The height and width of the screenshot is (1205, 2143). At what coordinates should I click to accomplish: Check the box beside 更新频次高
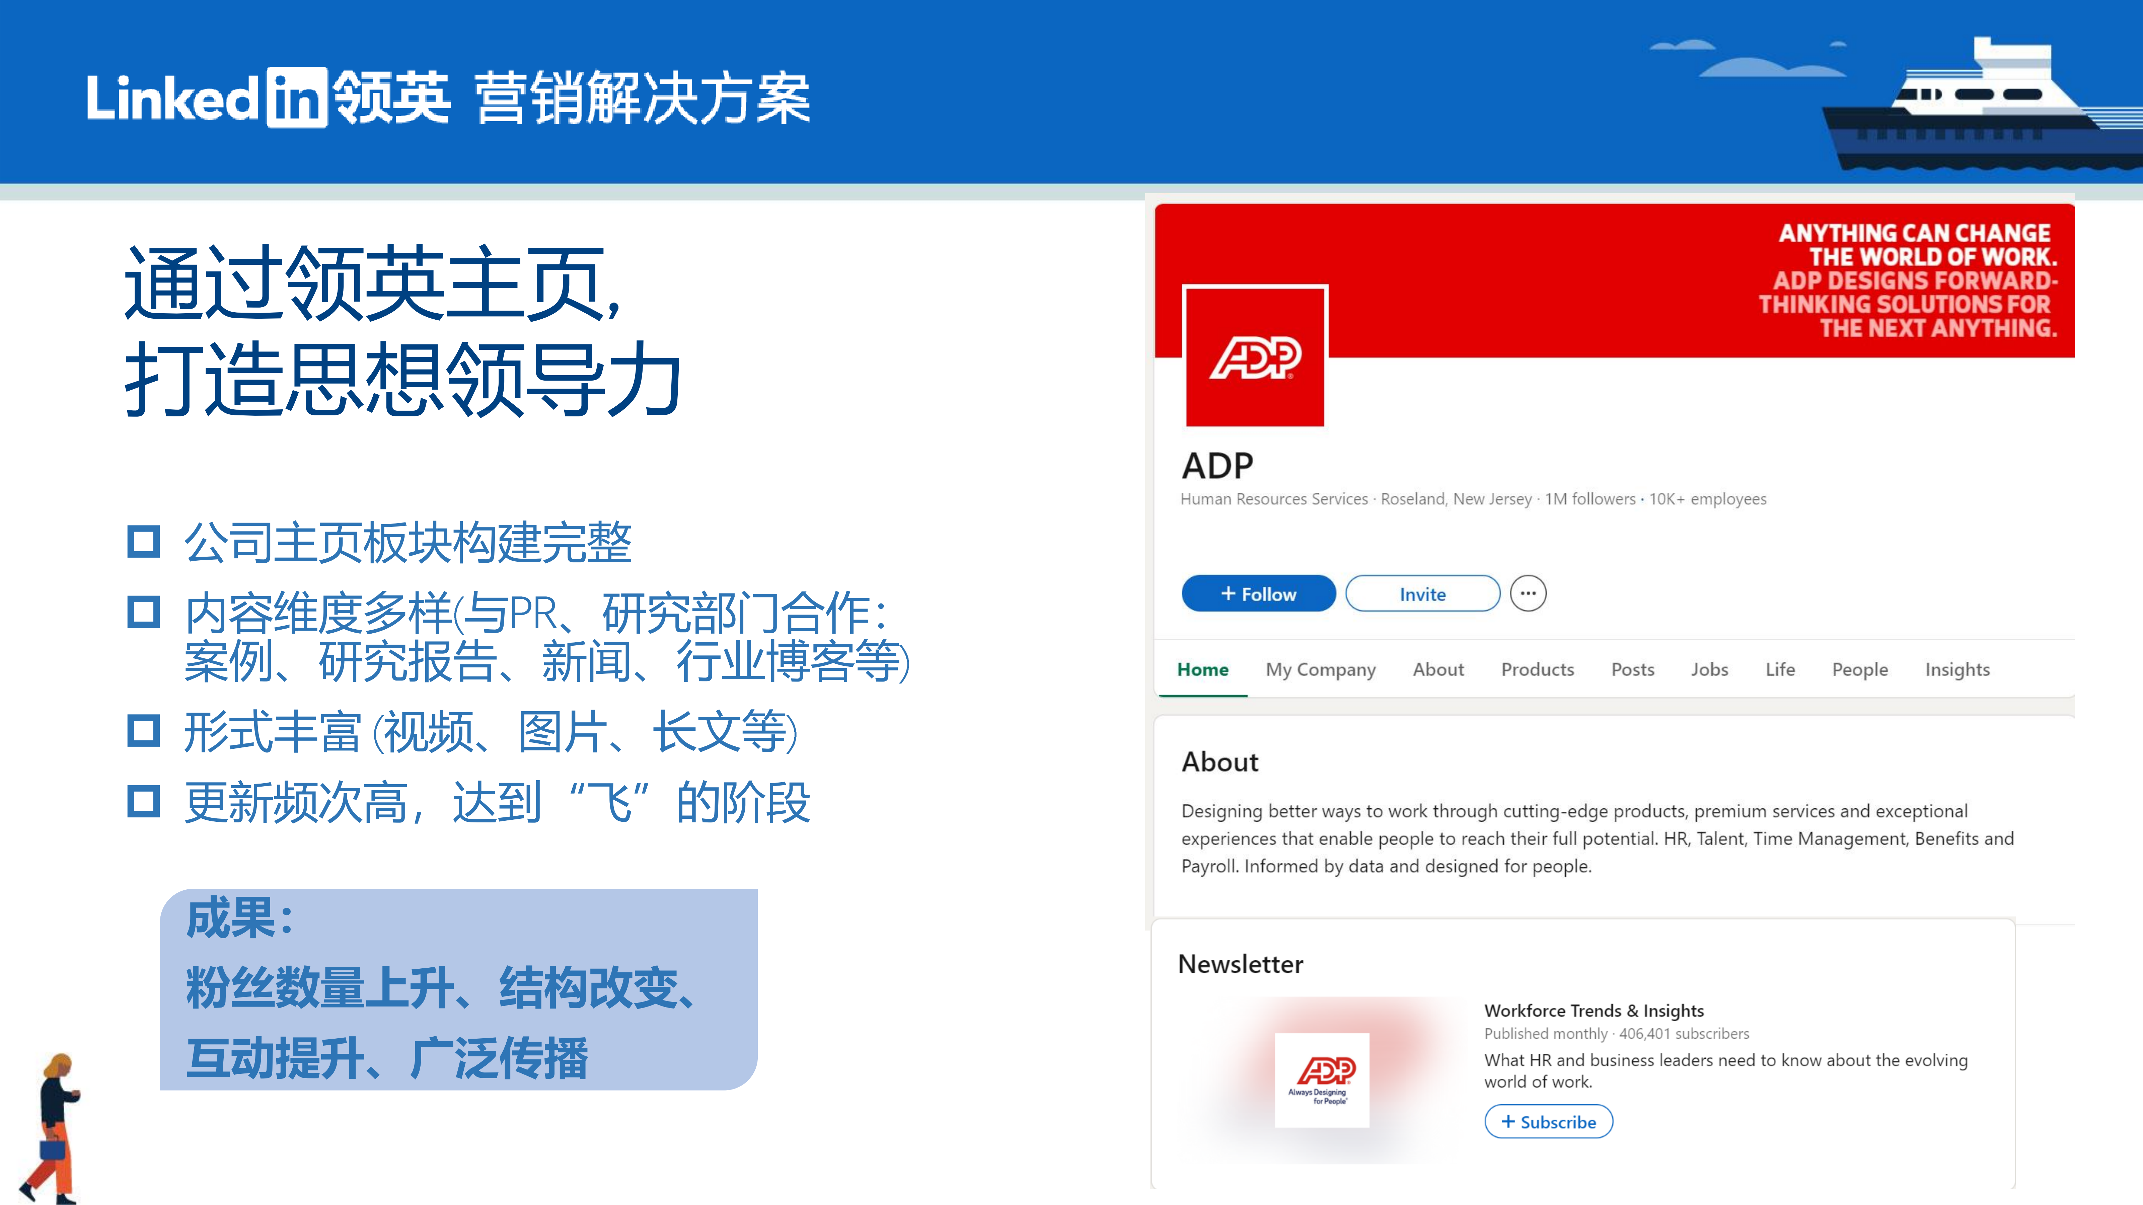point(143,802)
